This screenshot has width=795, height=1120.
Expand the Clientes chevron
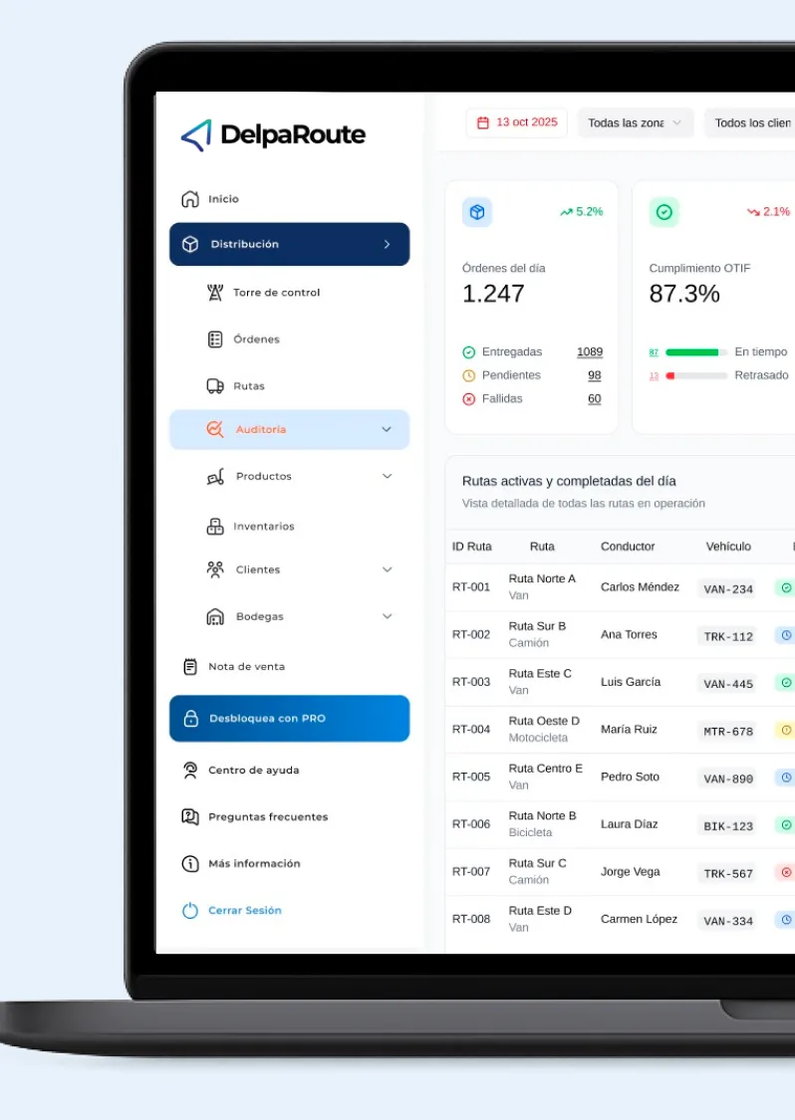(x=387, y=569)
